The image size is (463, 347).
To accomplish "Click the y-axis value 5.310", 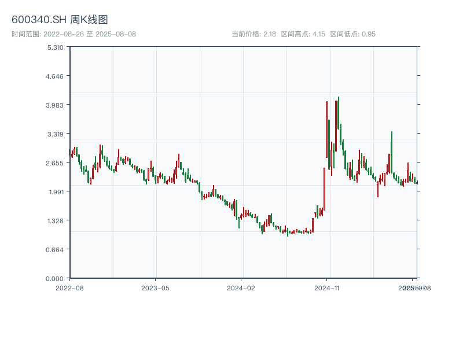I will pyautogui.click(x=56, y=47).
